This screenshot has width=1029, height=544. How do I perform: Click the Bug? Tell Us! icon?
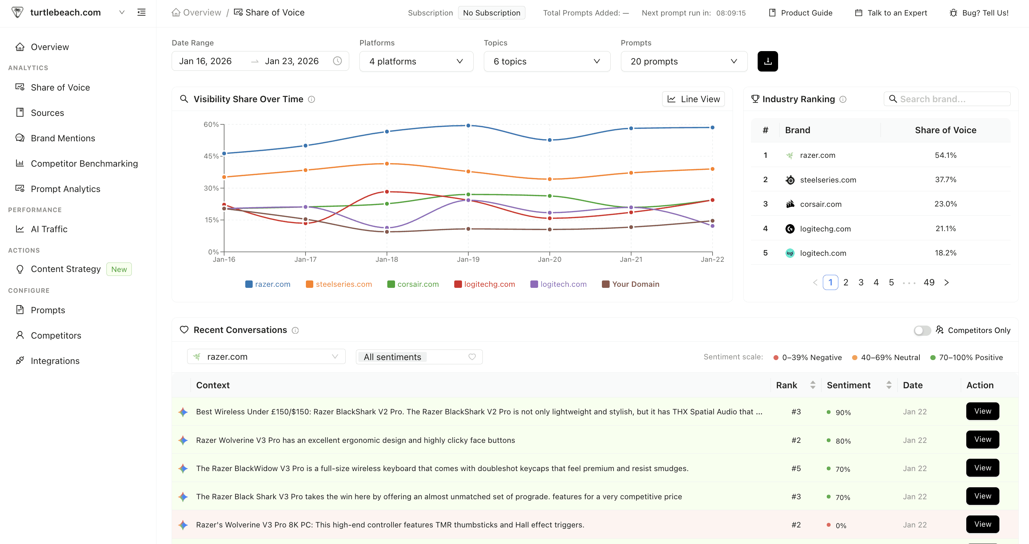coord(953,13)
